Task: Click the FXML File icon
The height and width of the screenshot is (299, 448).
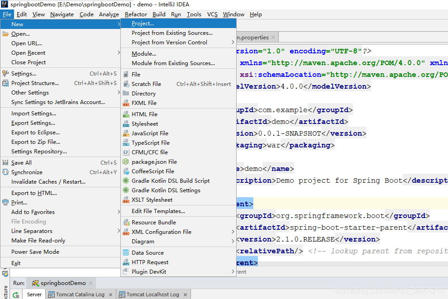Action: point(126,103)
